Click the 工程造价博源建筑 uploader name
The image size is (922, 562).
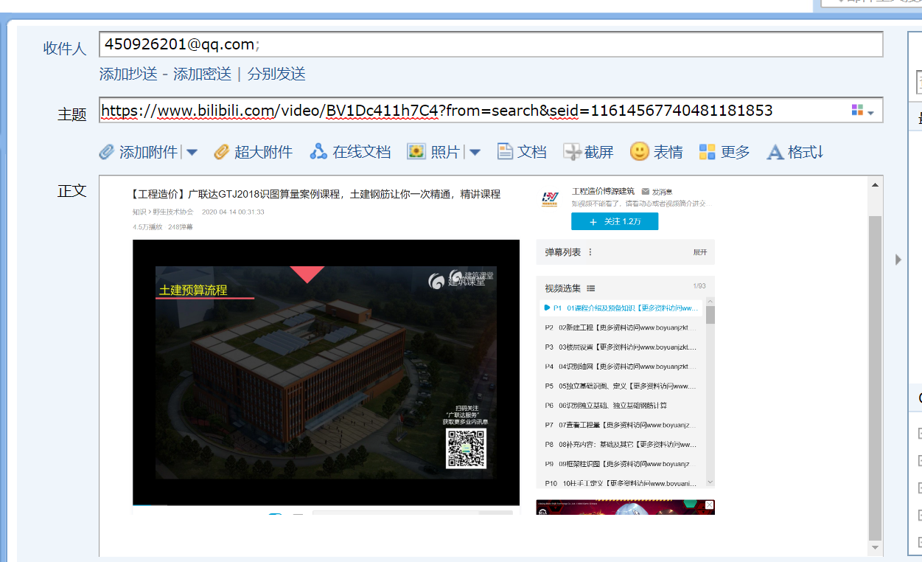[603, 191]
